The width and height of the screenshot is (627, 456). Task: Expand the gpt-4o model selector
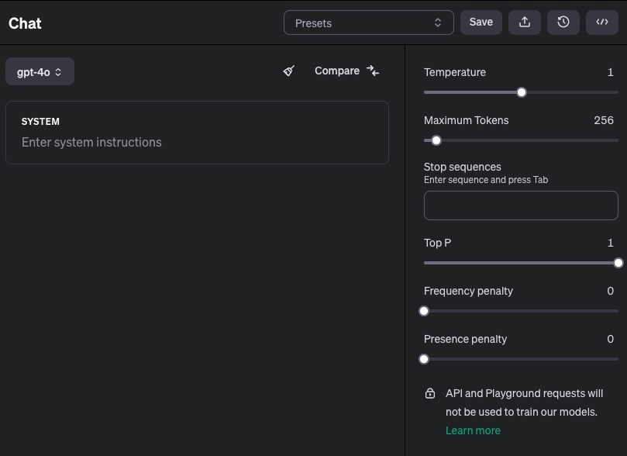coord(40,71)
